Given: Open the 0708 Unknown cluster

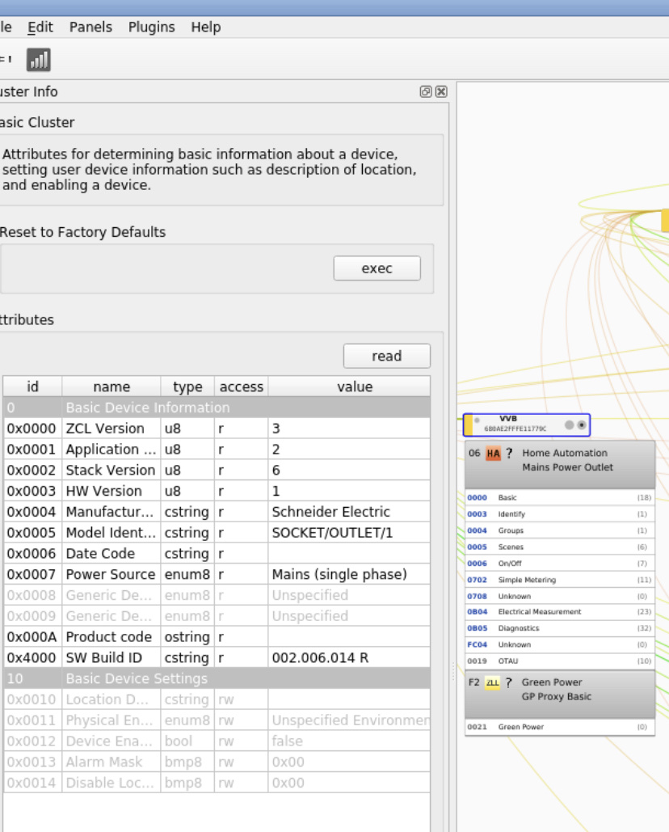Looking at the screenshot, I should click(560, 597).
